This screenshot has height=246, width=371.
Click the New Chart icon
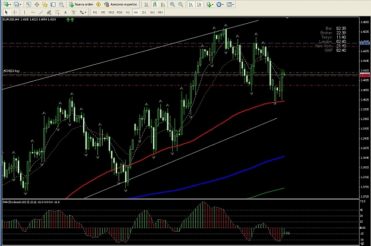tap(6, 4)
